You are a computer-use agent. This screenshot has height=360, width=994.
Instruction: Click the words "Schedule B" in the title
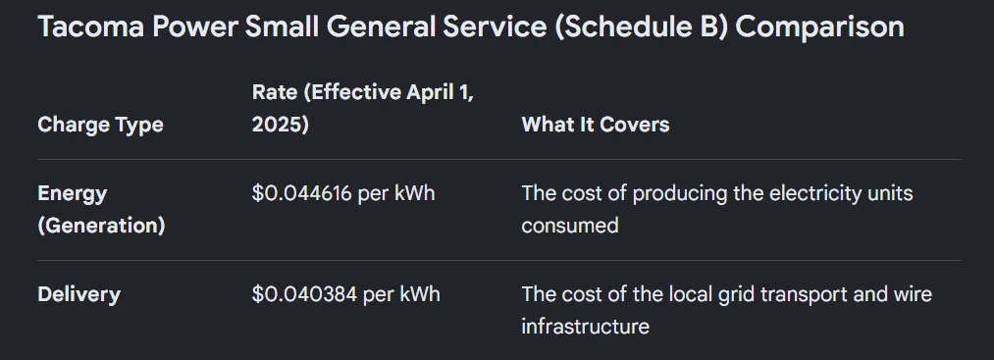641,27
